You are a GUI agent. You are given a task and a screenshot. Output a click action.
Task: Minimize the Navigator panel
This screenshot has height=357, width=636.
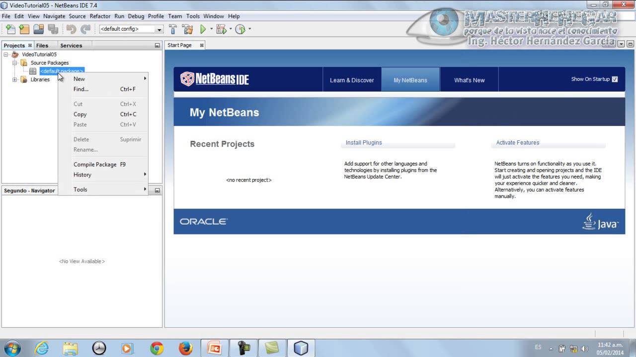click(157, 190)
